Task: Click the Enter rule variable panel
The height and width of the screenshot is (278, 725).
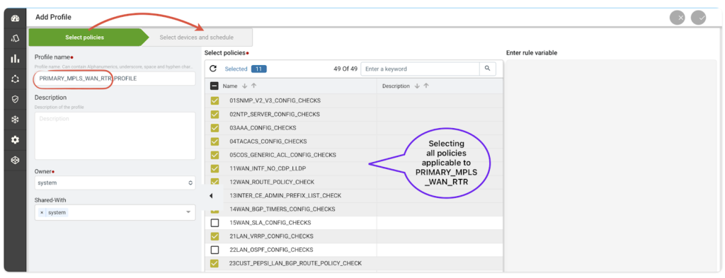Action: coord(611,166)
